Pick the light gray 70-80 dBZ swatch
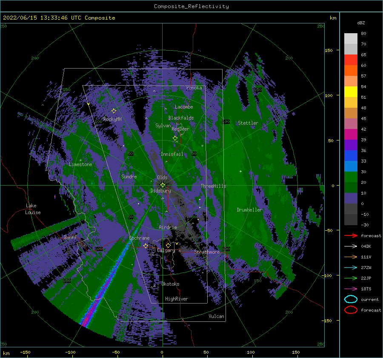383x358 pixels. (x=351, y=38)
